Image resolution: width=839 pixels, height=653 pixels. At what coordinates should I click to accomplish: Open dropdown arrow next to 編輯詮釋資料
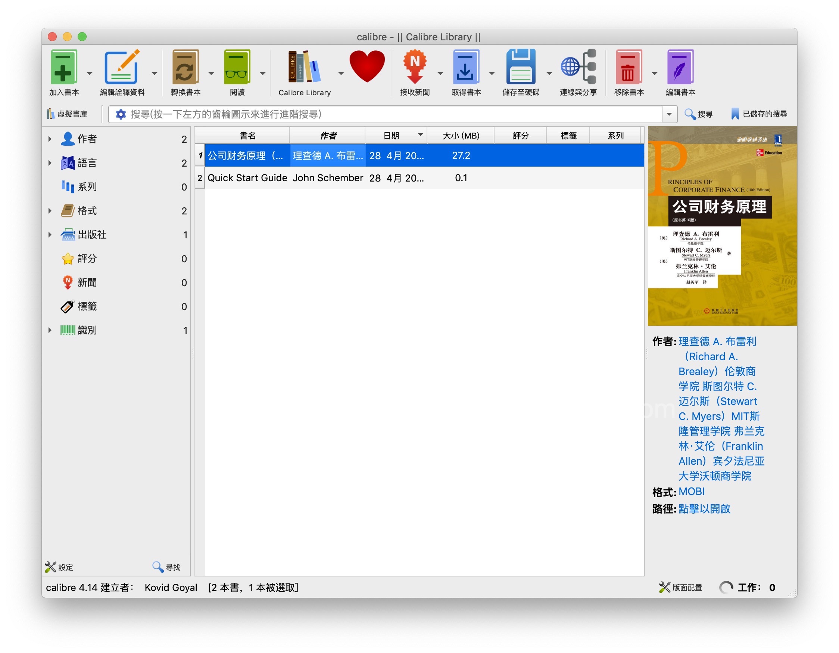coord(155,73)
